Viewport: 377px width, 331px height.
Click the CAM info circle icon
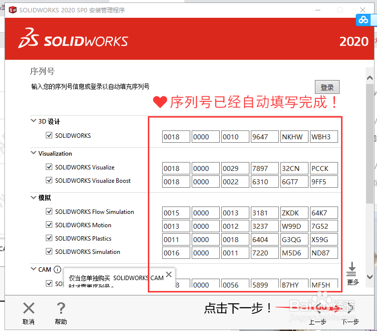[57, 269]
